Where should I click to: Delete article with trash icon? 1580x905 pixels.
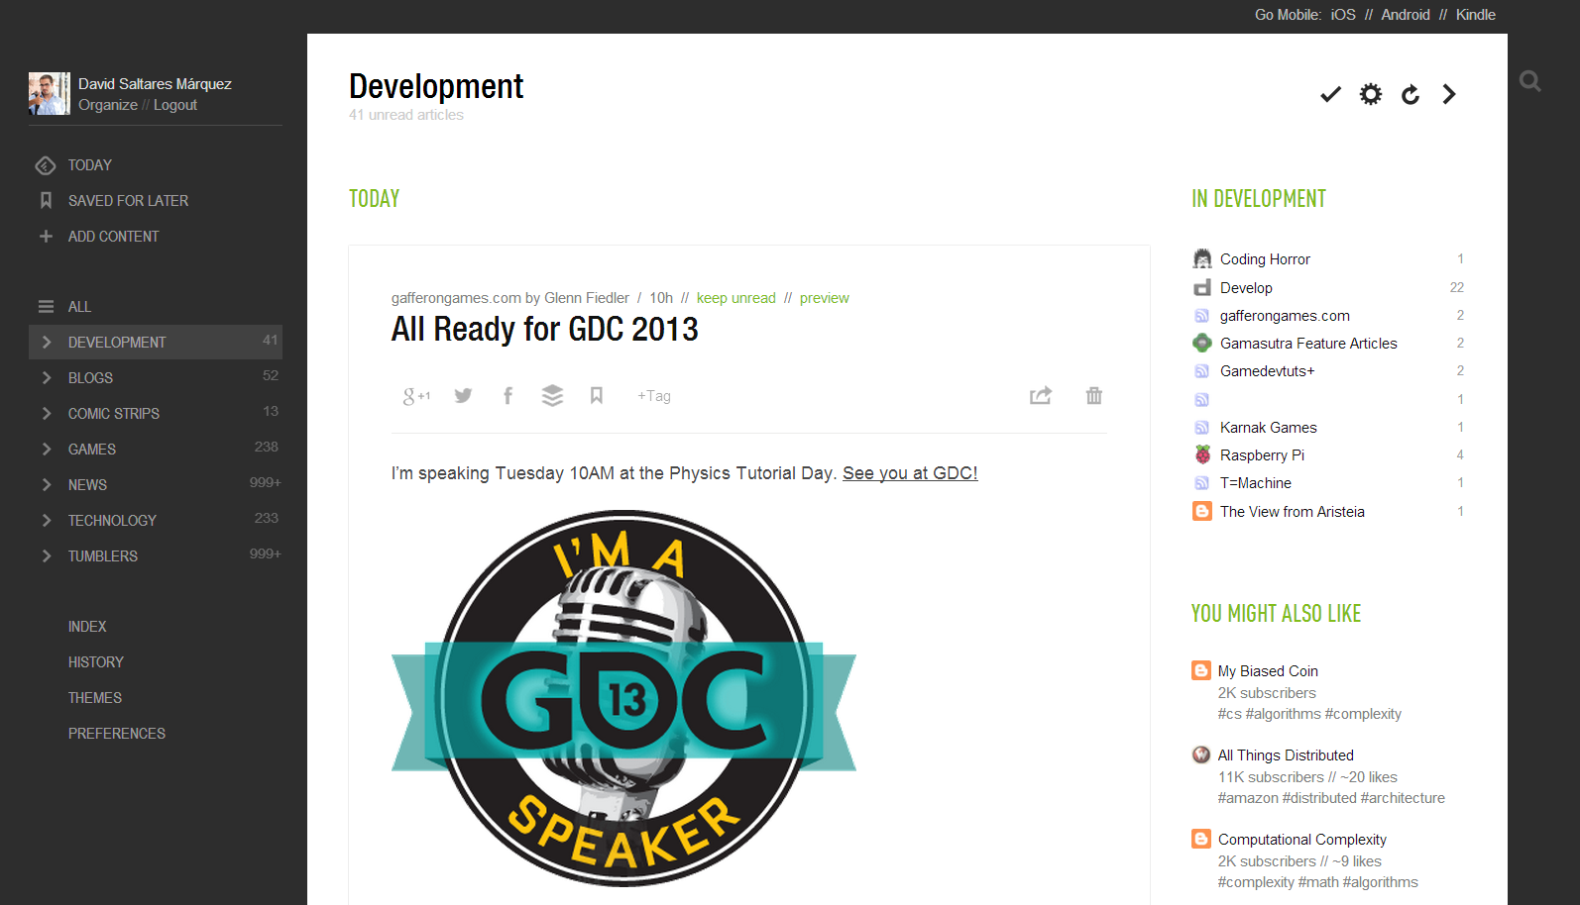click(1094, 396)
